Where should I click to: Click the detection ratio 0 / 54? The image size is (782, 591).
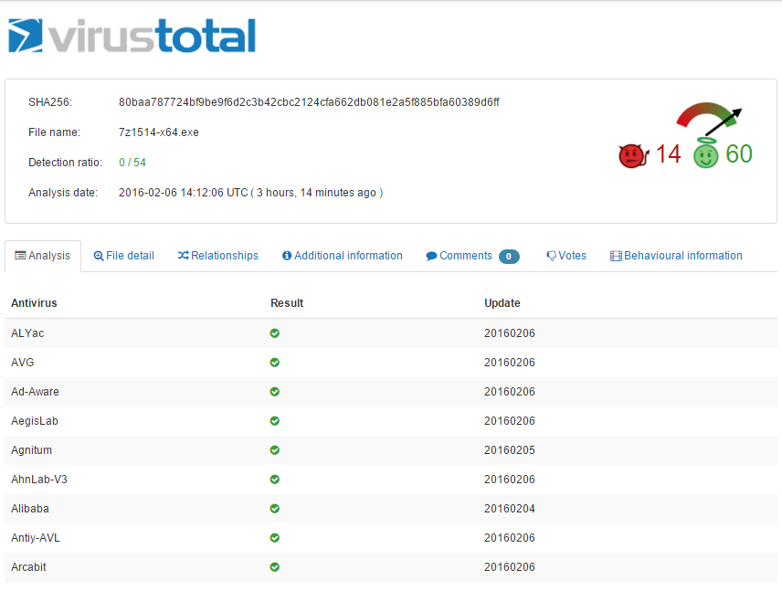pyautogui.click(x=132, y=163)
